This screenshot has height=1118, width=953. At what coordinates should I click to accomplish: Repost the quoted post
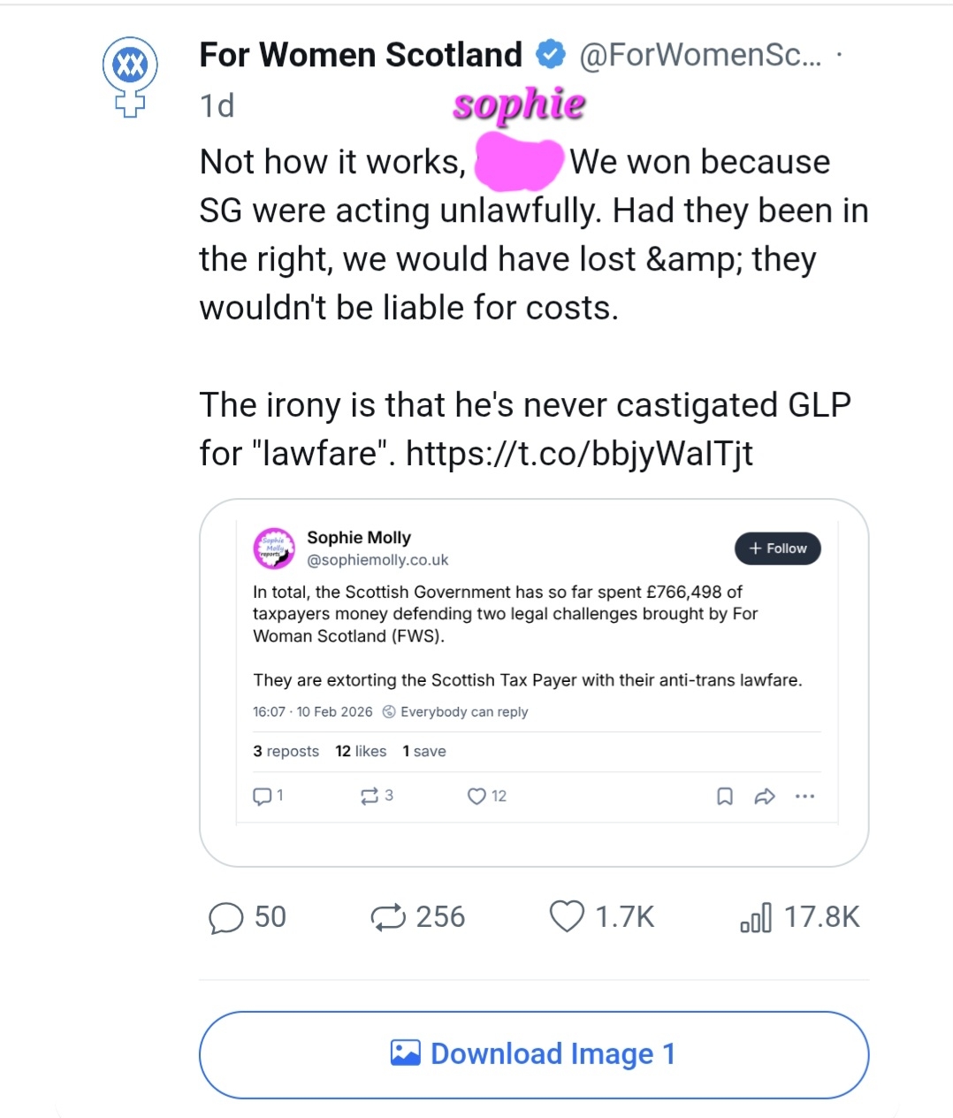pyautogui.click(x=370, y=796)
